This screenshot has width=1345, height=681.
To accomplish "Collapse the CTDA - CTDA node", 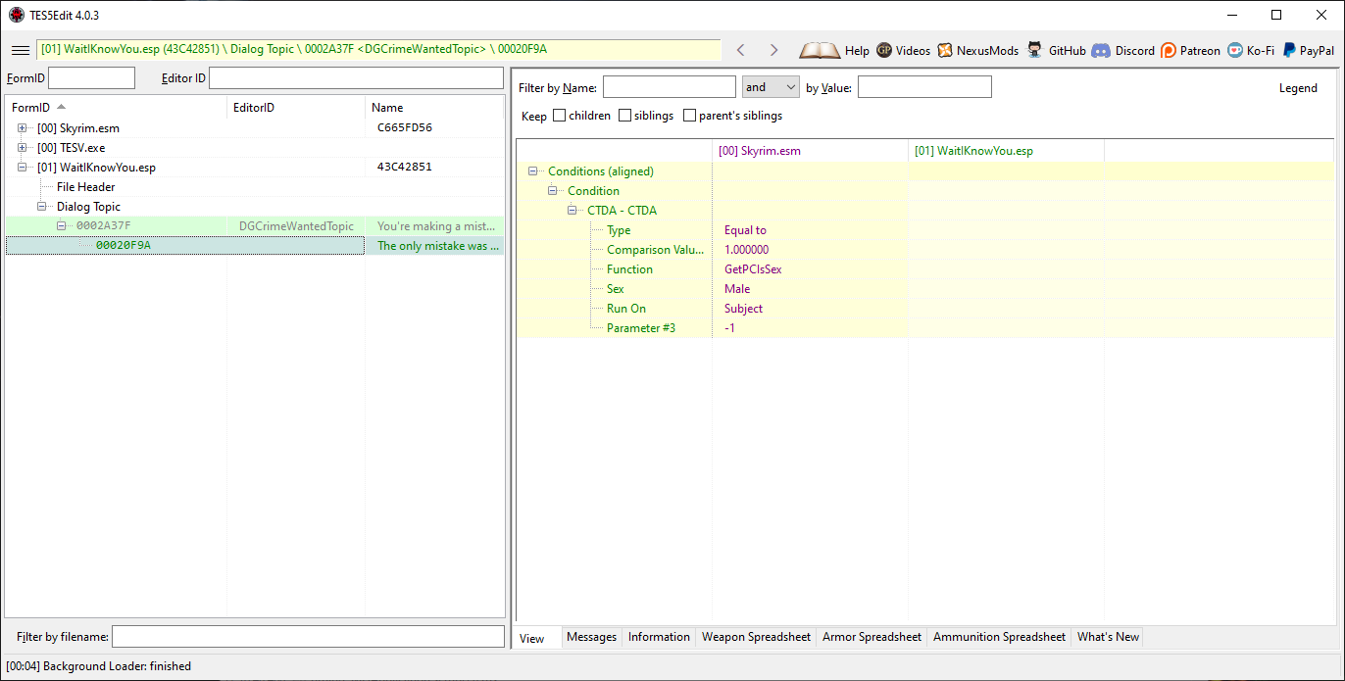I will pyautogui.click(x=573, y=211).
